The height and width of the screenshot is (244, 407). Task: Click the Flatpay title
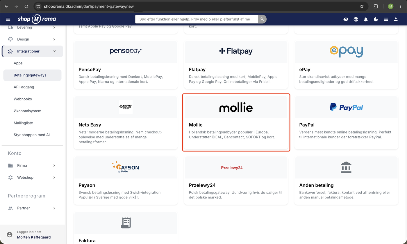tap(197, 70)
